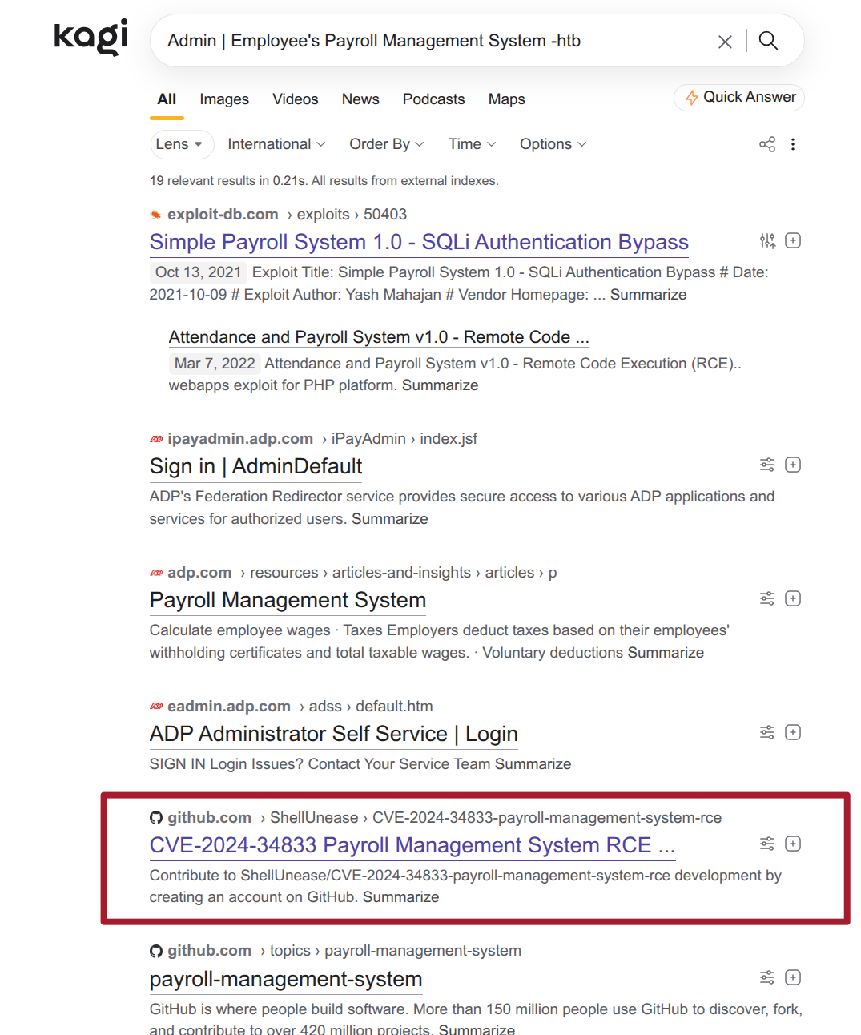
Task: Click plus icon beside Sign in AdminDefault result
Action: pyautogui.click(x=793, y=465)
